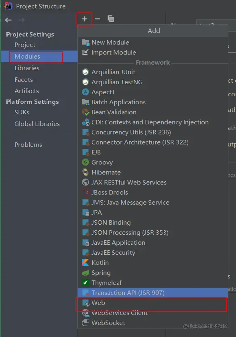Select Transaction API (JSR 907)

pos(153,292)
